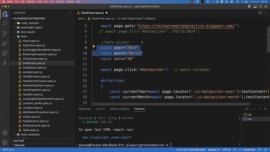This screenshot has width=270, height=152.
Task: Open macOS Spotlight search icon
Action: click(x=243, y=2)
